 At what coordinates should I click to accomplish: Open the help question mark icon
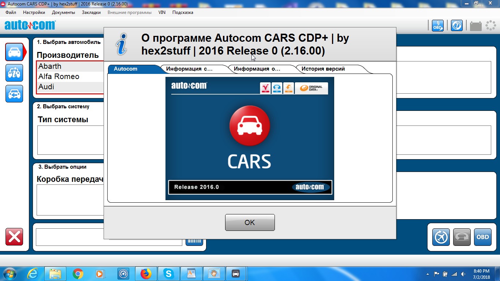click(x=456, y=25)
